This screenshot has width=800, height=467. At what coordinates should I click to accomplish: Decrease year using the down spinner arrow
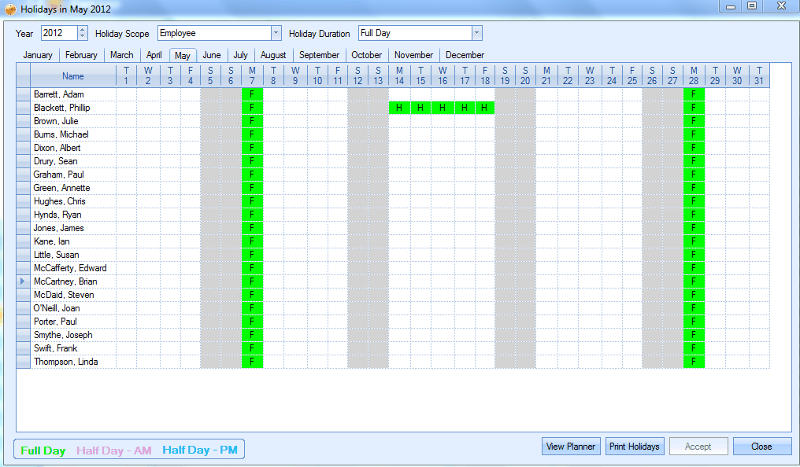click(x=83, y=37)
